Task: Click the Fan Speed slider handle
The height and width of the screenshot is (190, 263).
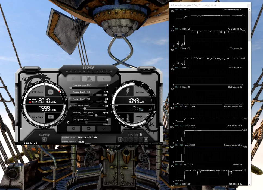Action: point(86,122)
